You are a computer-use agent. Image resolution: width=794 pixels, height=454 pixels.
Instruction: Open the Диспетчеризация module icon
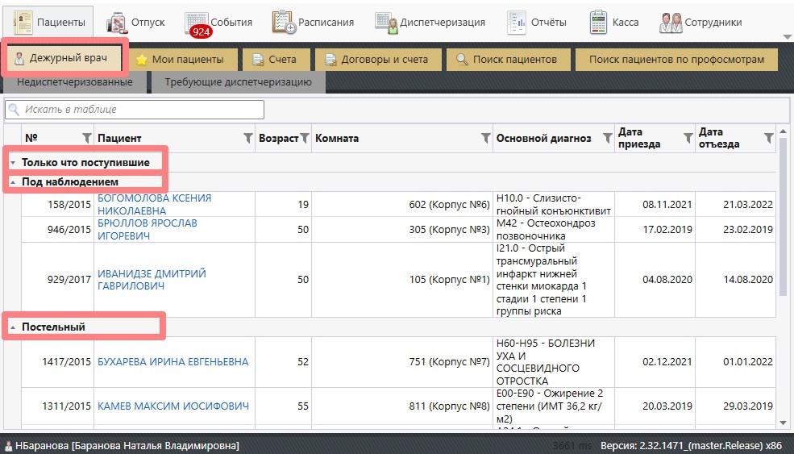click(386, 22)
